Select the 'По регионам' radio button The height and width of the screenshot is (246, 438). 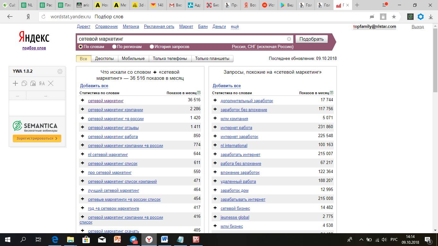click(114, 47)
